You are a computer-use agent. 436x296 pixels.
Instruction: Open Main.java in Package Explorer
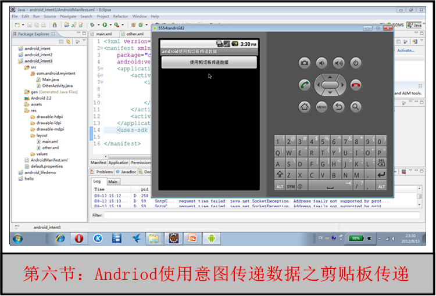51,80
